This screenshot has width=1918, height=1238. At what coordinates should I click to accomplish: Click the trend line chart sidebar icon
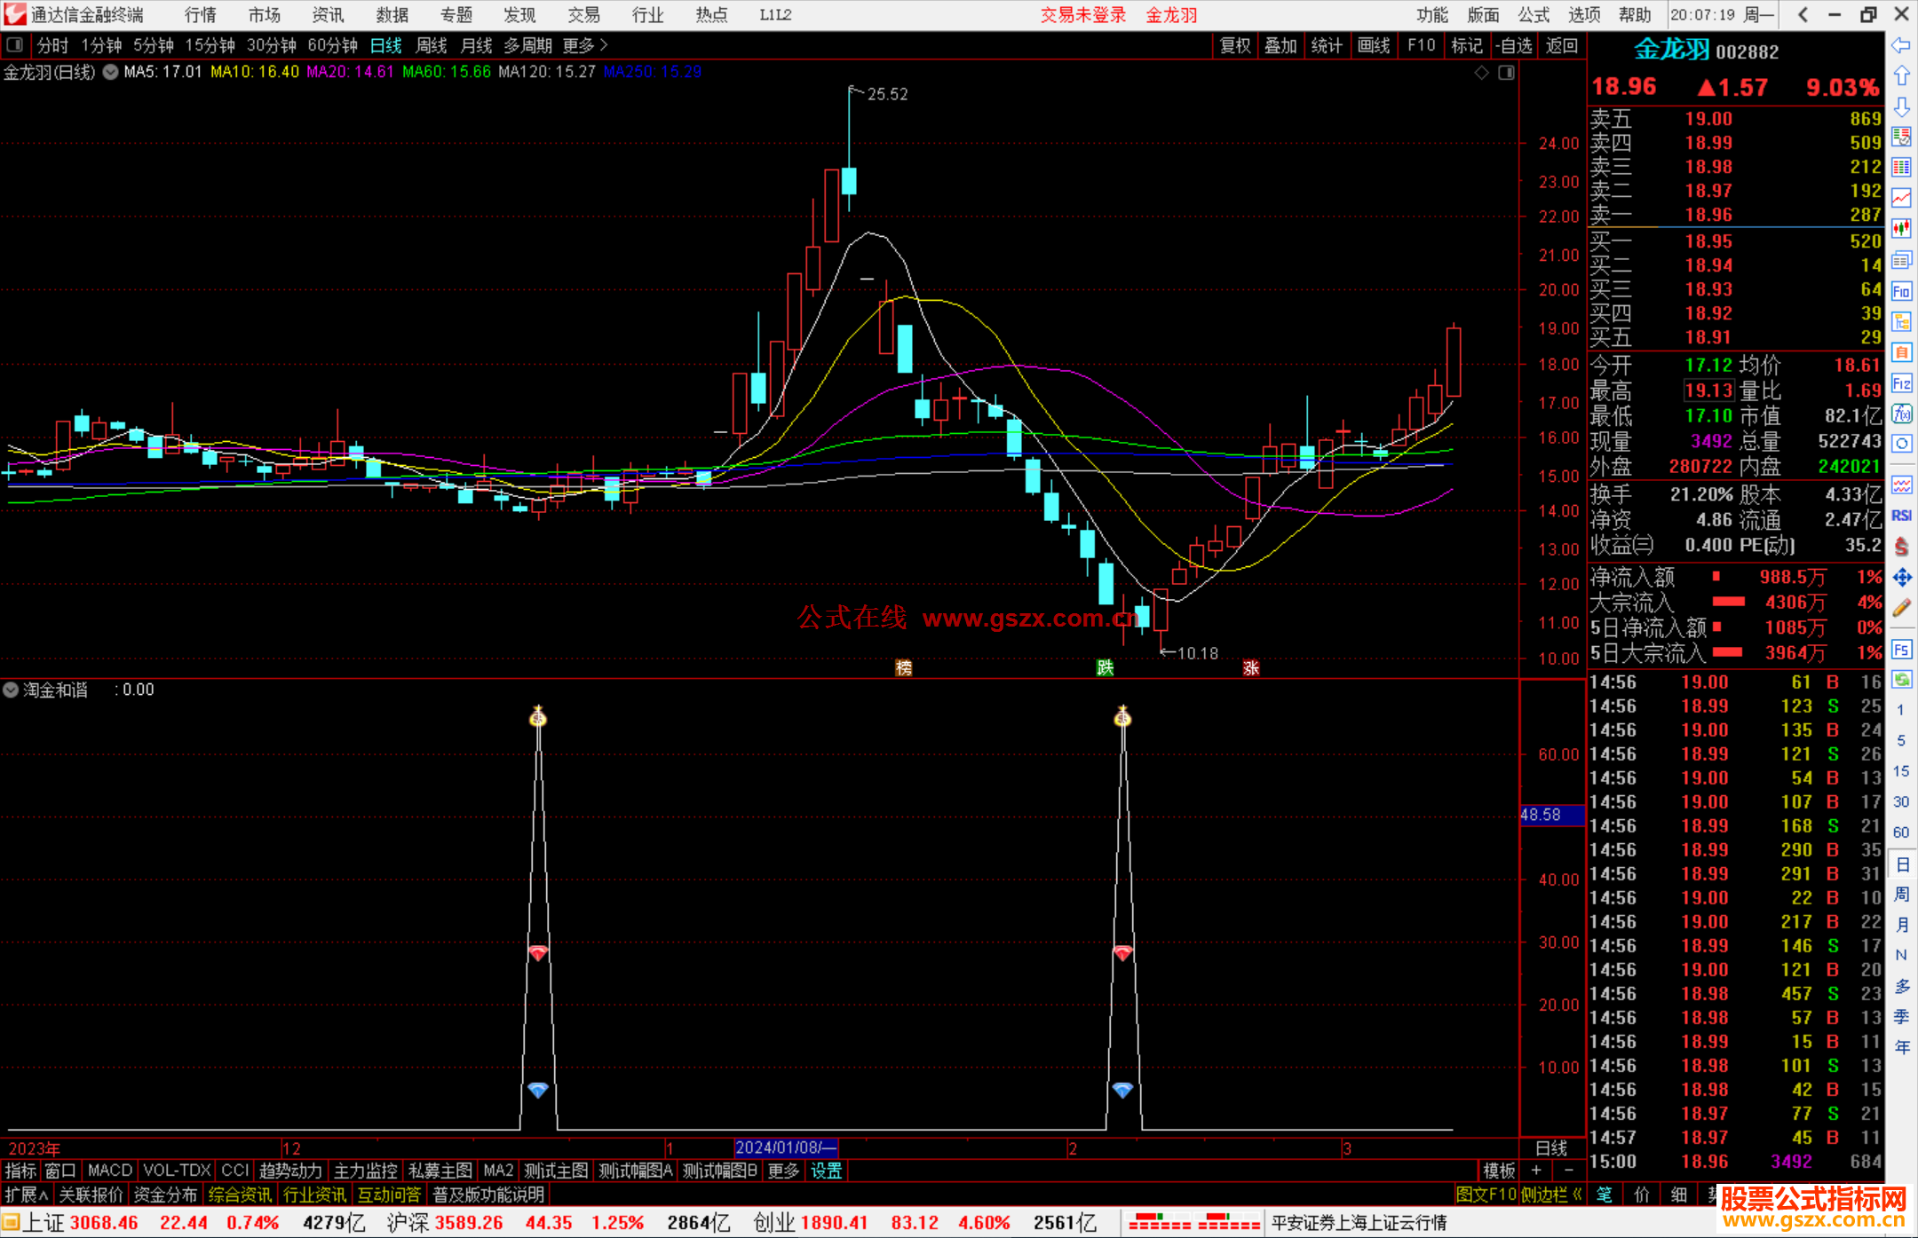click(x=1901, y=198)
